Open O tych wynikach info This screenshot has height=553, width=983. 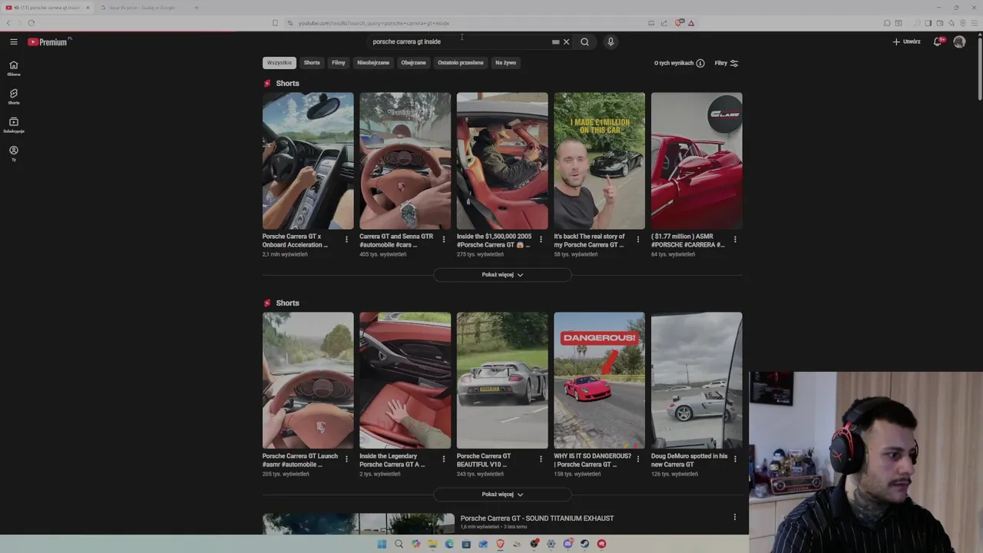point(679,63)
